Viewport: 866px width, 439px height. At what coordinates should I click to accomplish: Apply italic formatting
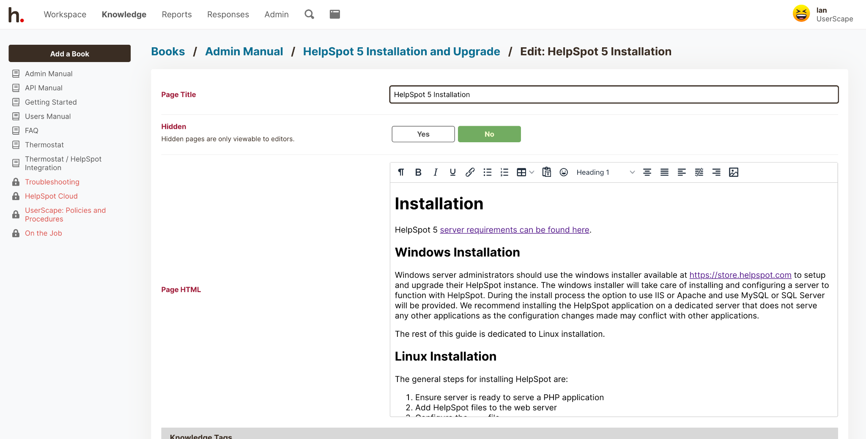436,172
